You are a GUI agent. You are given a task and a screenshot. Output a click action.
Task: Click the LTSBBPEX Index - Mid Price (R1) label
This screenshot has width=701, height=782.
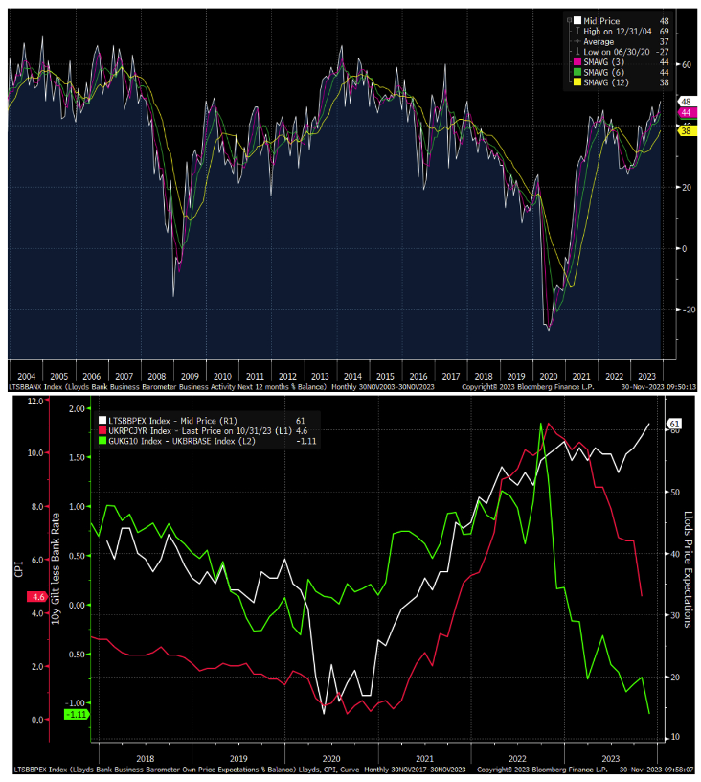pyautogui.click(x=173, y=421)
